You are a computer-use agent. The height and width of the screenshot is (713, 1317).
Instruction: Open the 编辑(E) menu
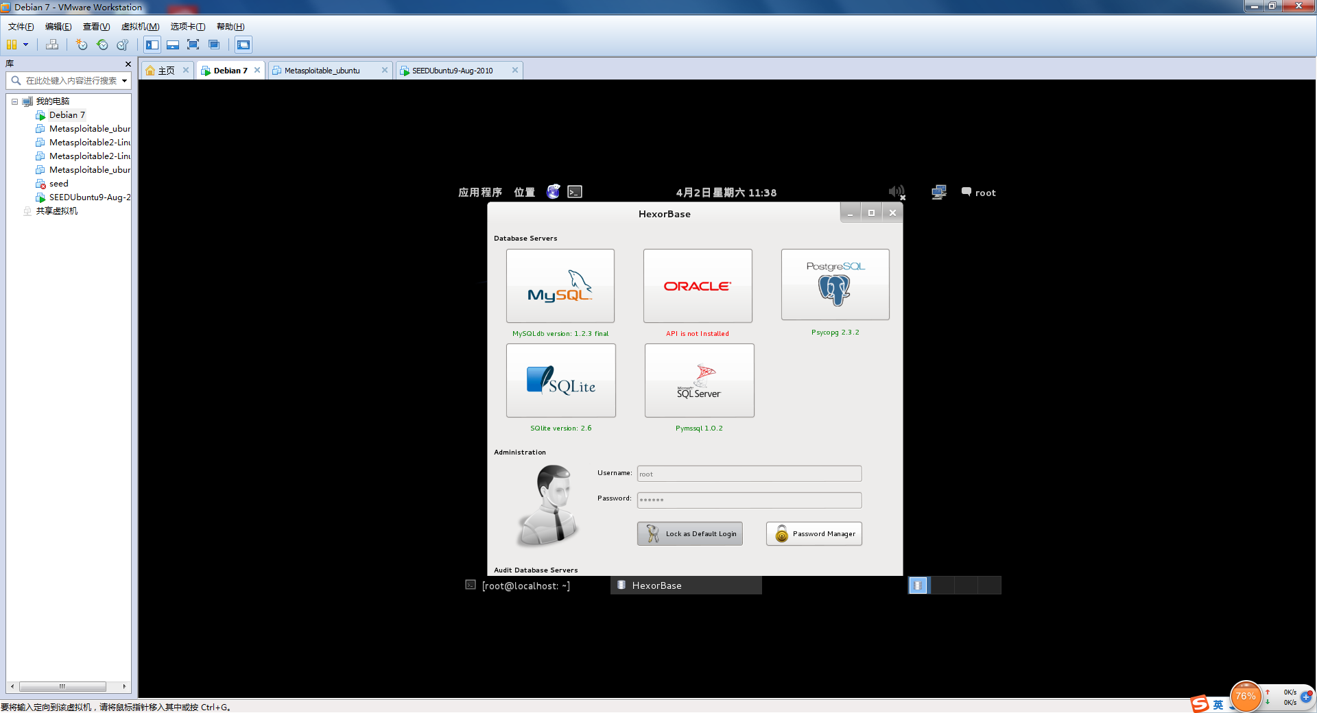[x=58, y=27]
